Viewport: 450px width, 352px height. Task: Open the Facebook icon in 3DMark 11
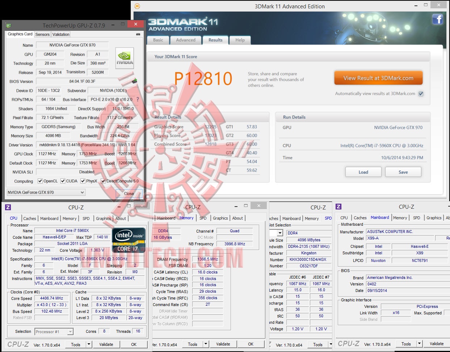click(437, 19)
